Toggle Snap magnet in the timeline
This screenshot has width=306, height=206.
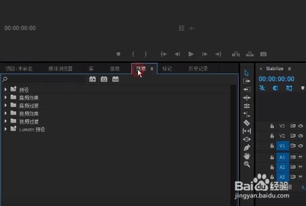click(275, 89)
